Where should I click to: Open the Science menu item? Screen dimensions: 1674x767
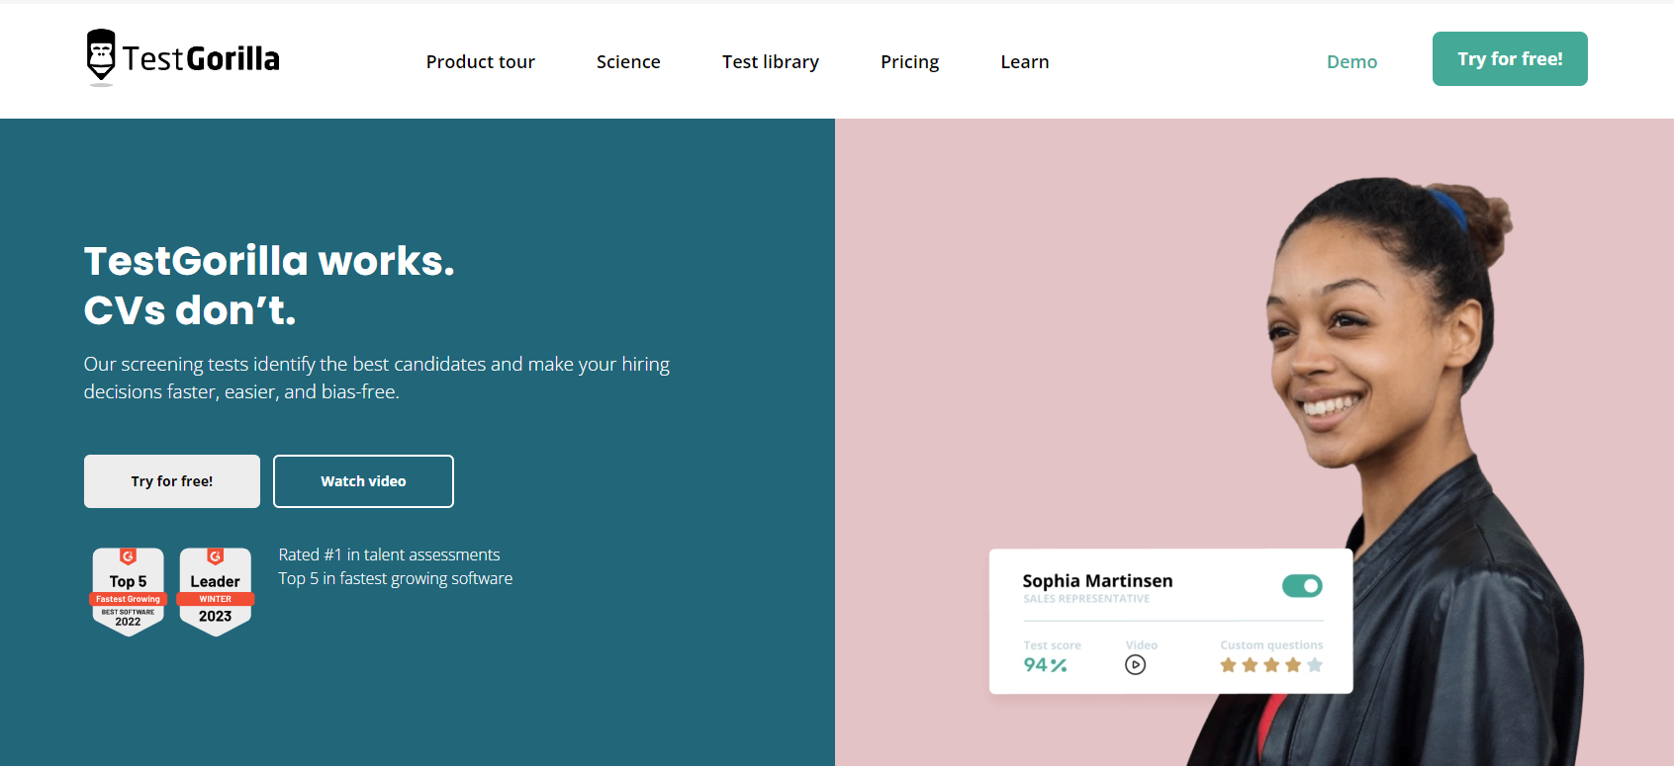[x=628, y=61]
